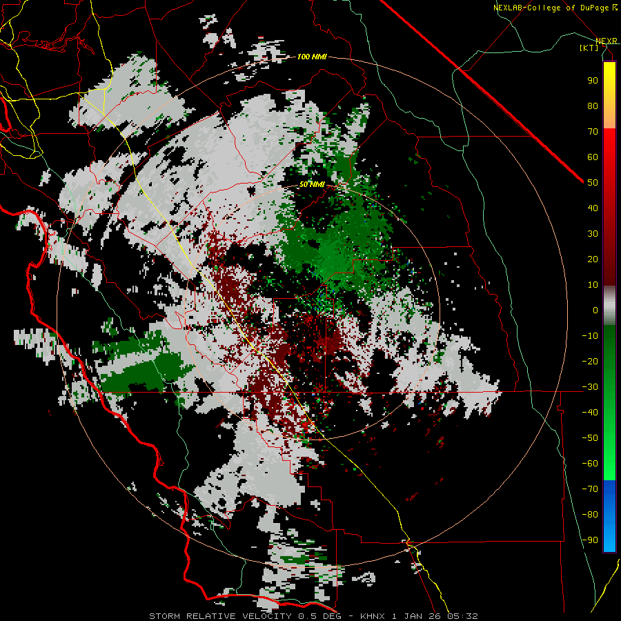Click the 90 value on the velocity scale
The height and width of the screenshot is (621, 621).
click(x=593, y=81)
